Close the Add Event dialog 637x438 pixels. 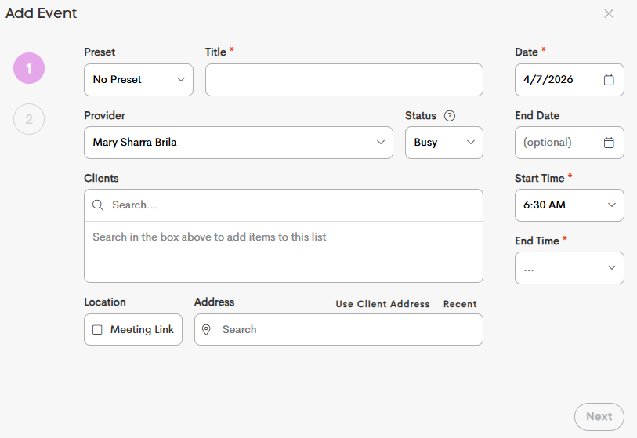pyautogui.click(x=609, y=13)
